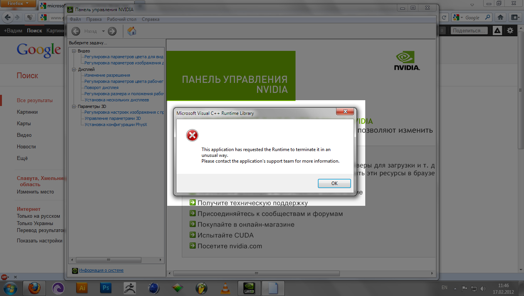
Task: Click the Новости link in Google sidebar
Action: click(26, 147)
